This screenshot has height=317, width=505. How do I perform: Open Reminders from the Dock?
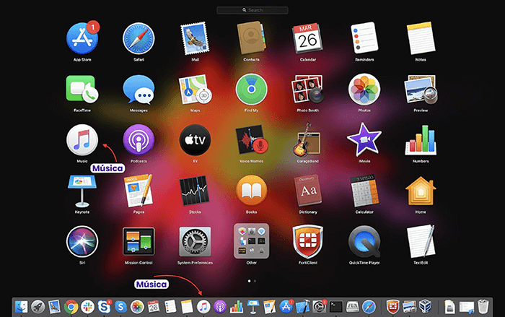click(x=170, y=307)
